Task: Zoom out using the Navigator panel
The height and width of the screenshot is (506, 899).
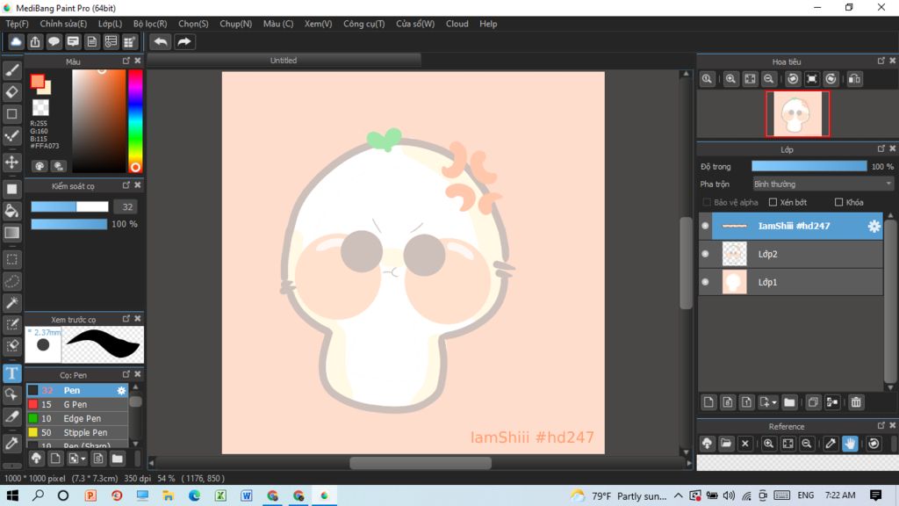Action: [x=769, y=79]
